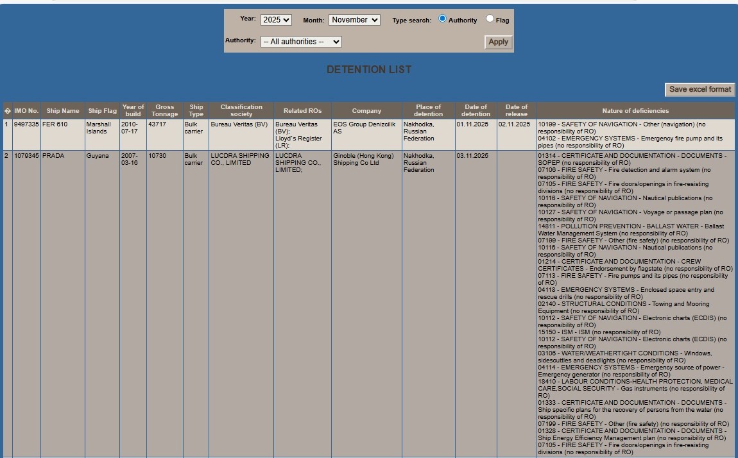Select ship name FER 610 cell

click(55, 124)
